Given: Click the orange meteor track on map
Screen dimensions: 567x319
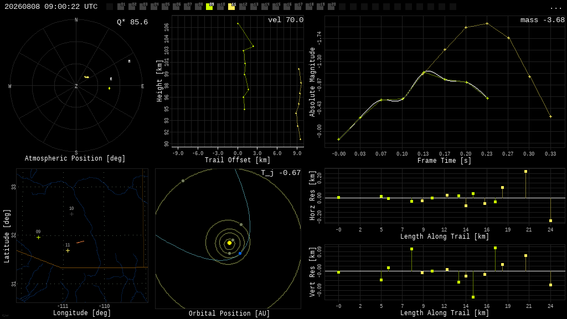Looking at the screenshot, I should click(x=80, y=242).
